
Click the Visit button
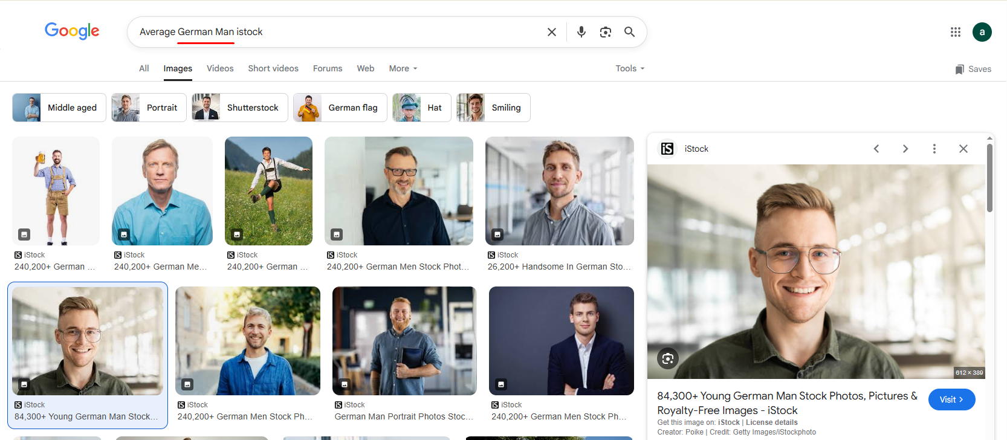click(x=951, y=400)
